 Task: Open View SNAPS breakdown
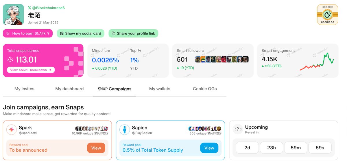pyautogui.click(x=31, y=70)
